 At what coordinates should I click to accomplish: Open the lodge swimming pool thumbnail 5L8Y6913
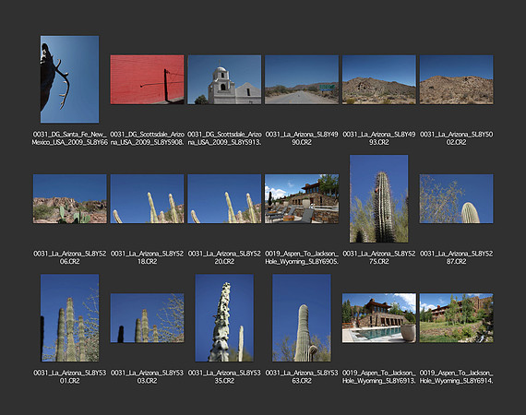click(x=379, y=318)
